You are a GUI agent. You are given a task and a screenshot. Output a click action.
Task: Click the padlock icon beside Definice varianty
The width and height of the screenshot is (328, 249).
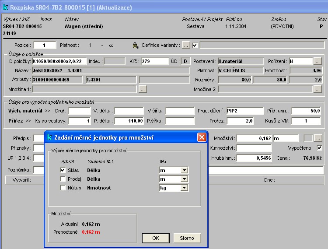pos(135,45)
